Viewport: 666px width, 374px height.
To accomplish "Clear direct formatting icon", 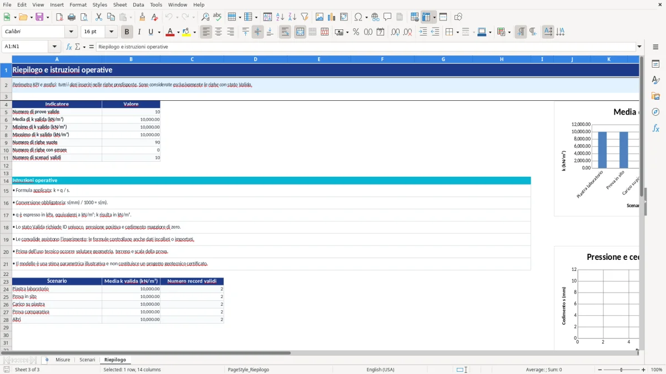I will tap(155, 17).
